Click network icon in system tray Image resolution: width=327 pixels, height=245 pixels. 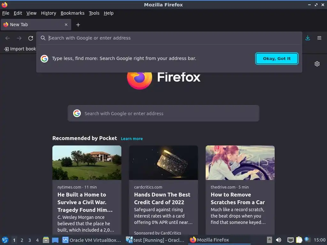290,240
